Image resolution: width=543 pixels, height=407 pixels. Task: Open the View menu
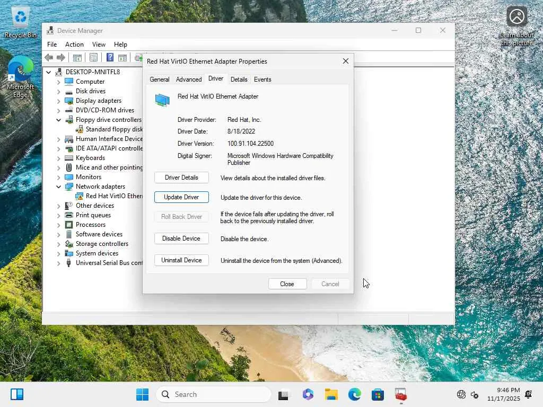(x=99, y=45)
